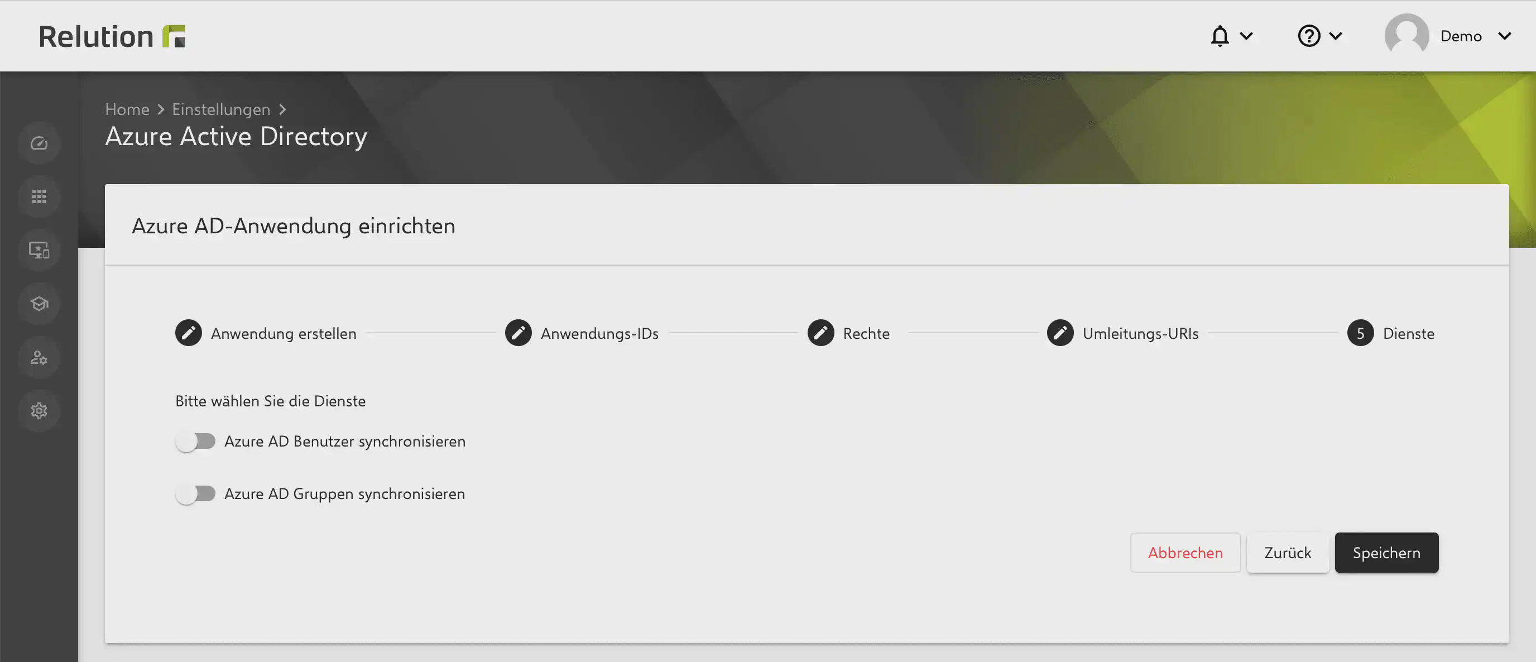This screenshot has width=1536, height=662.
Task: Open the dashboard gauge icon in sidebar
Action: coord(39,143)
